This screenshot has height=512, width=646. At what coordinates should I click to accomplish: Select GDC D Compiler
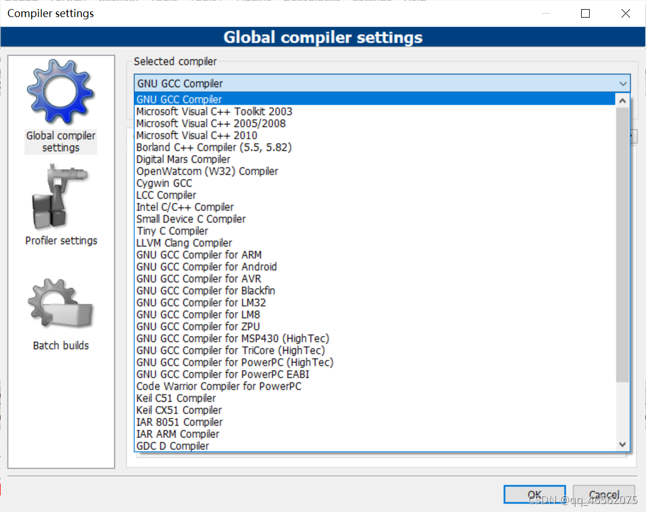click(375, 446)
